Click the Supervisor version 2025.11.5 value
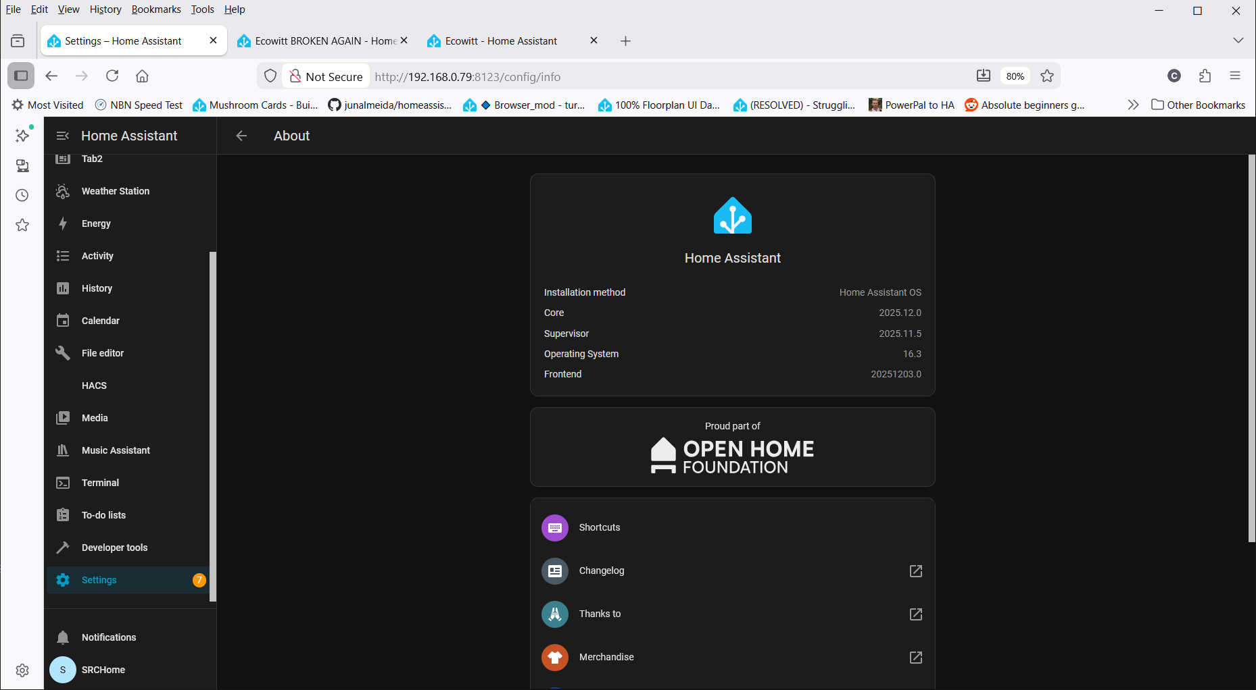The width and height of the screenshot is (1256, 690). [x=900, y=334]
